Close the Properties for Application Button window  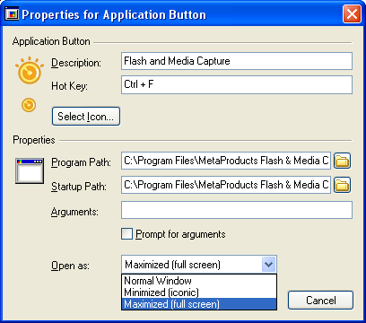coord(352,13)
